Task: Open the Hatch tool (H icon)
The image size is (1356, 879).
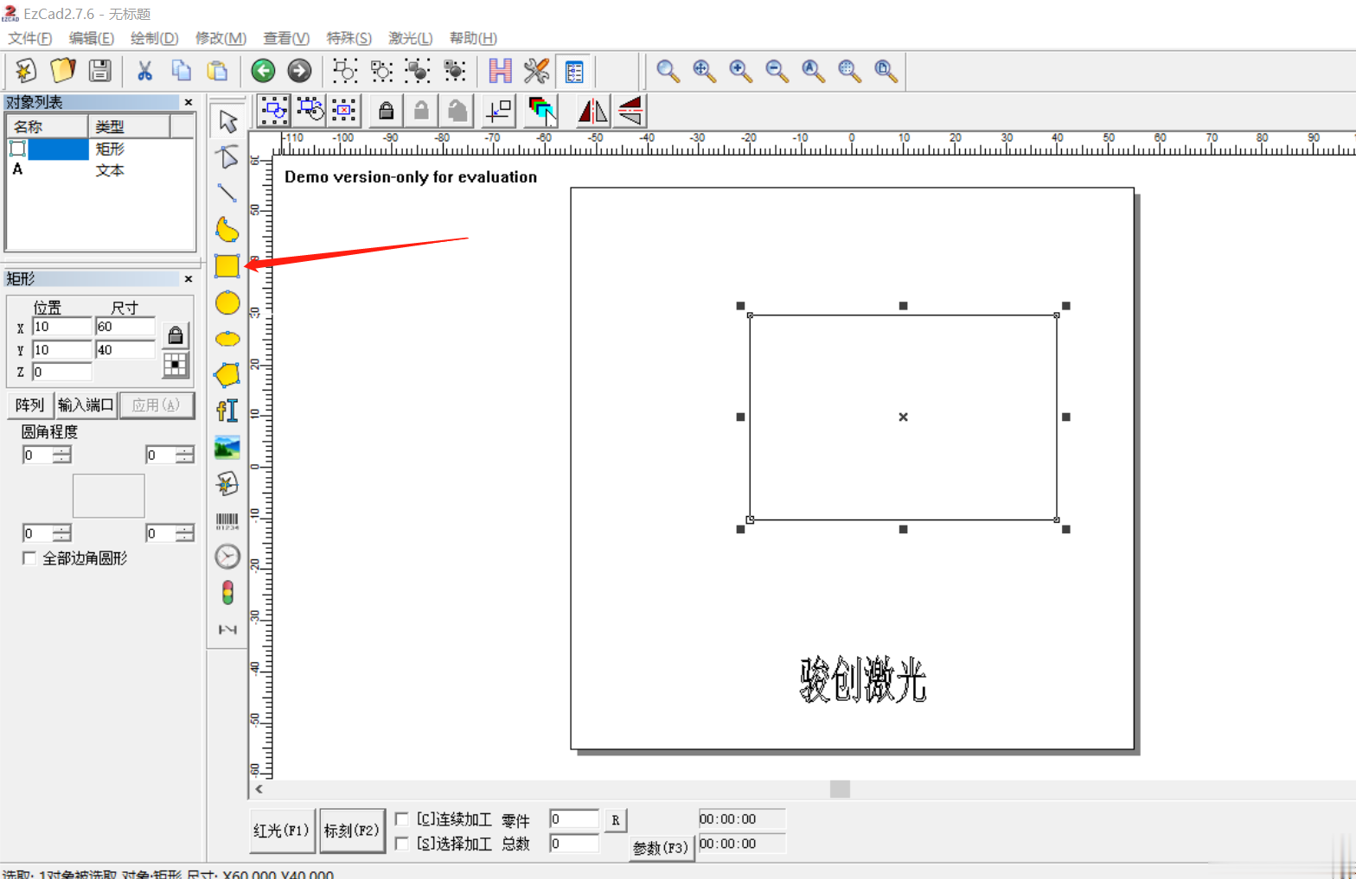Action: pos(500,71)
